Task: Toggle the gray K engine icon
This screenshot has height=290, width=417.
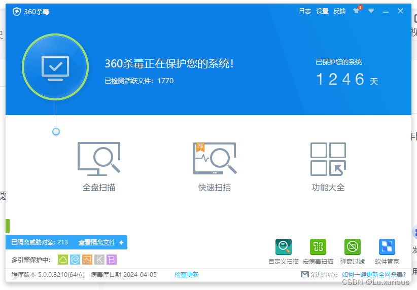Action: tap(99, 260)
